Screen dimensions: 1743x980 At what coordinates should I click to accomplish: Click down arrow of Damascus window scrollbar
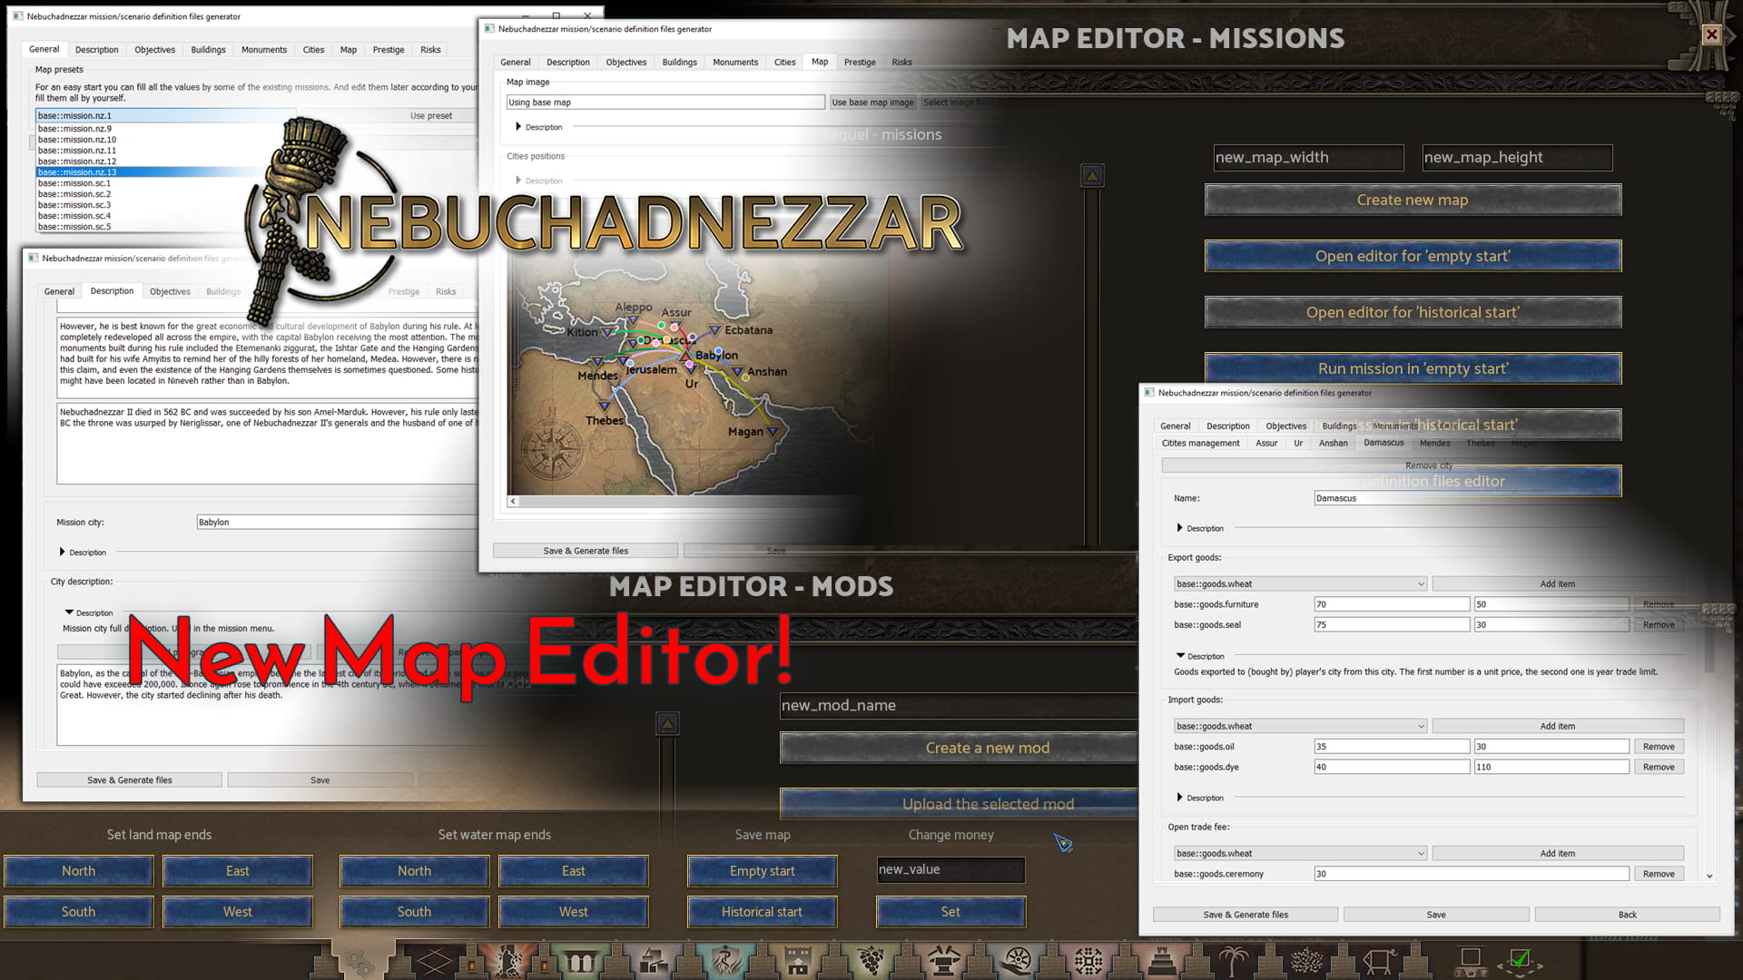(x=1709, y=877)
